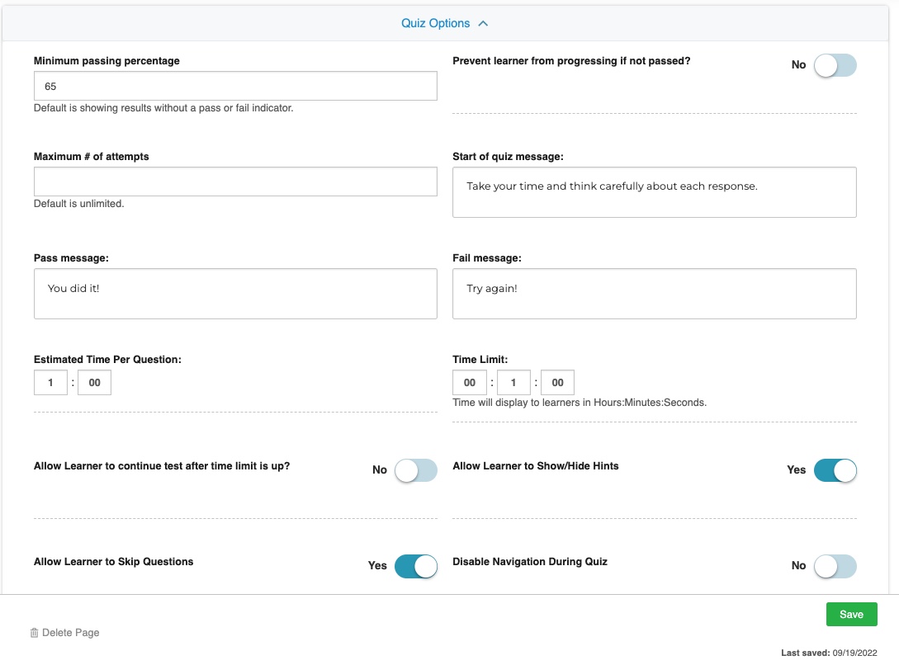
Task: Disable Allow Learner to Show/Hide Hints
Action: 835,469
